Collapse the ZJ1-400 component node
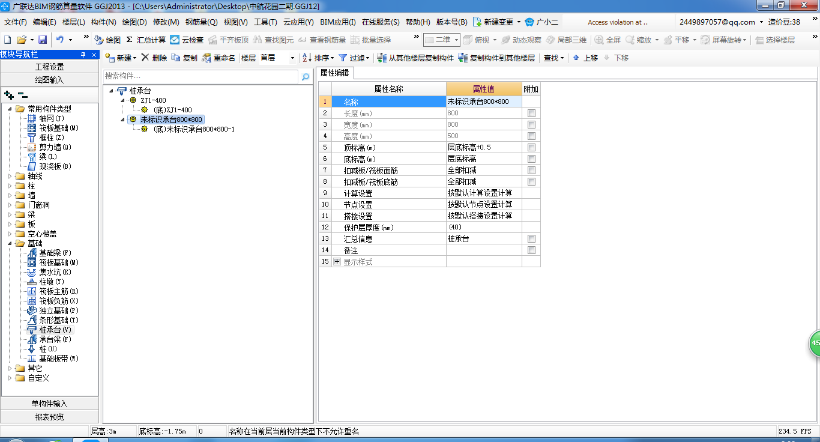The width and height of the screenshot is (820, 442). 123,100
